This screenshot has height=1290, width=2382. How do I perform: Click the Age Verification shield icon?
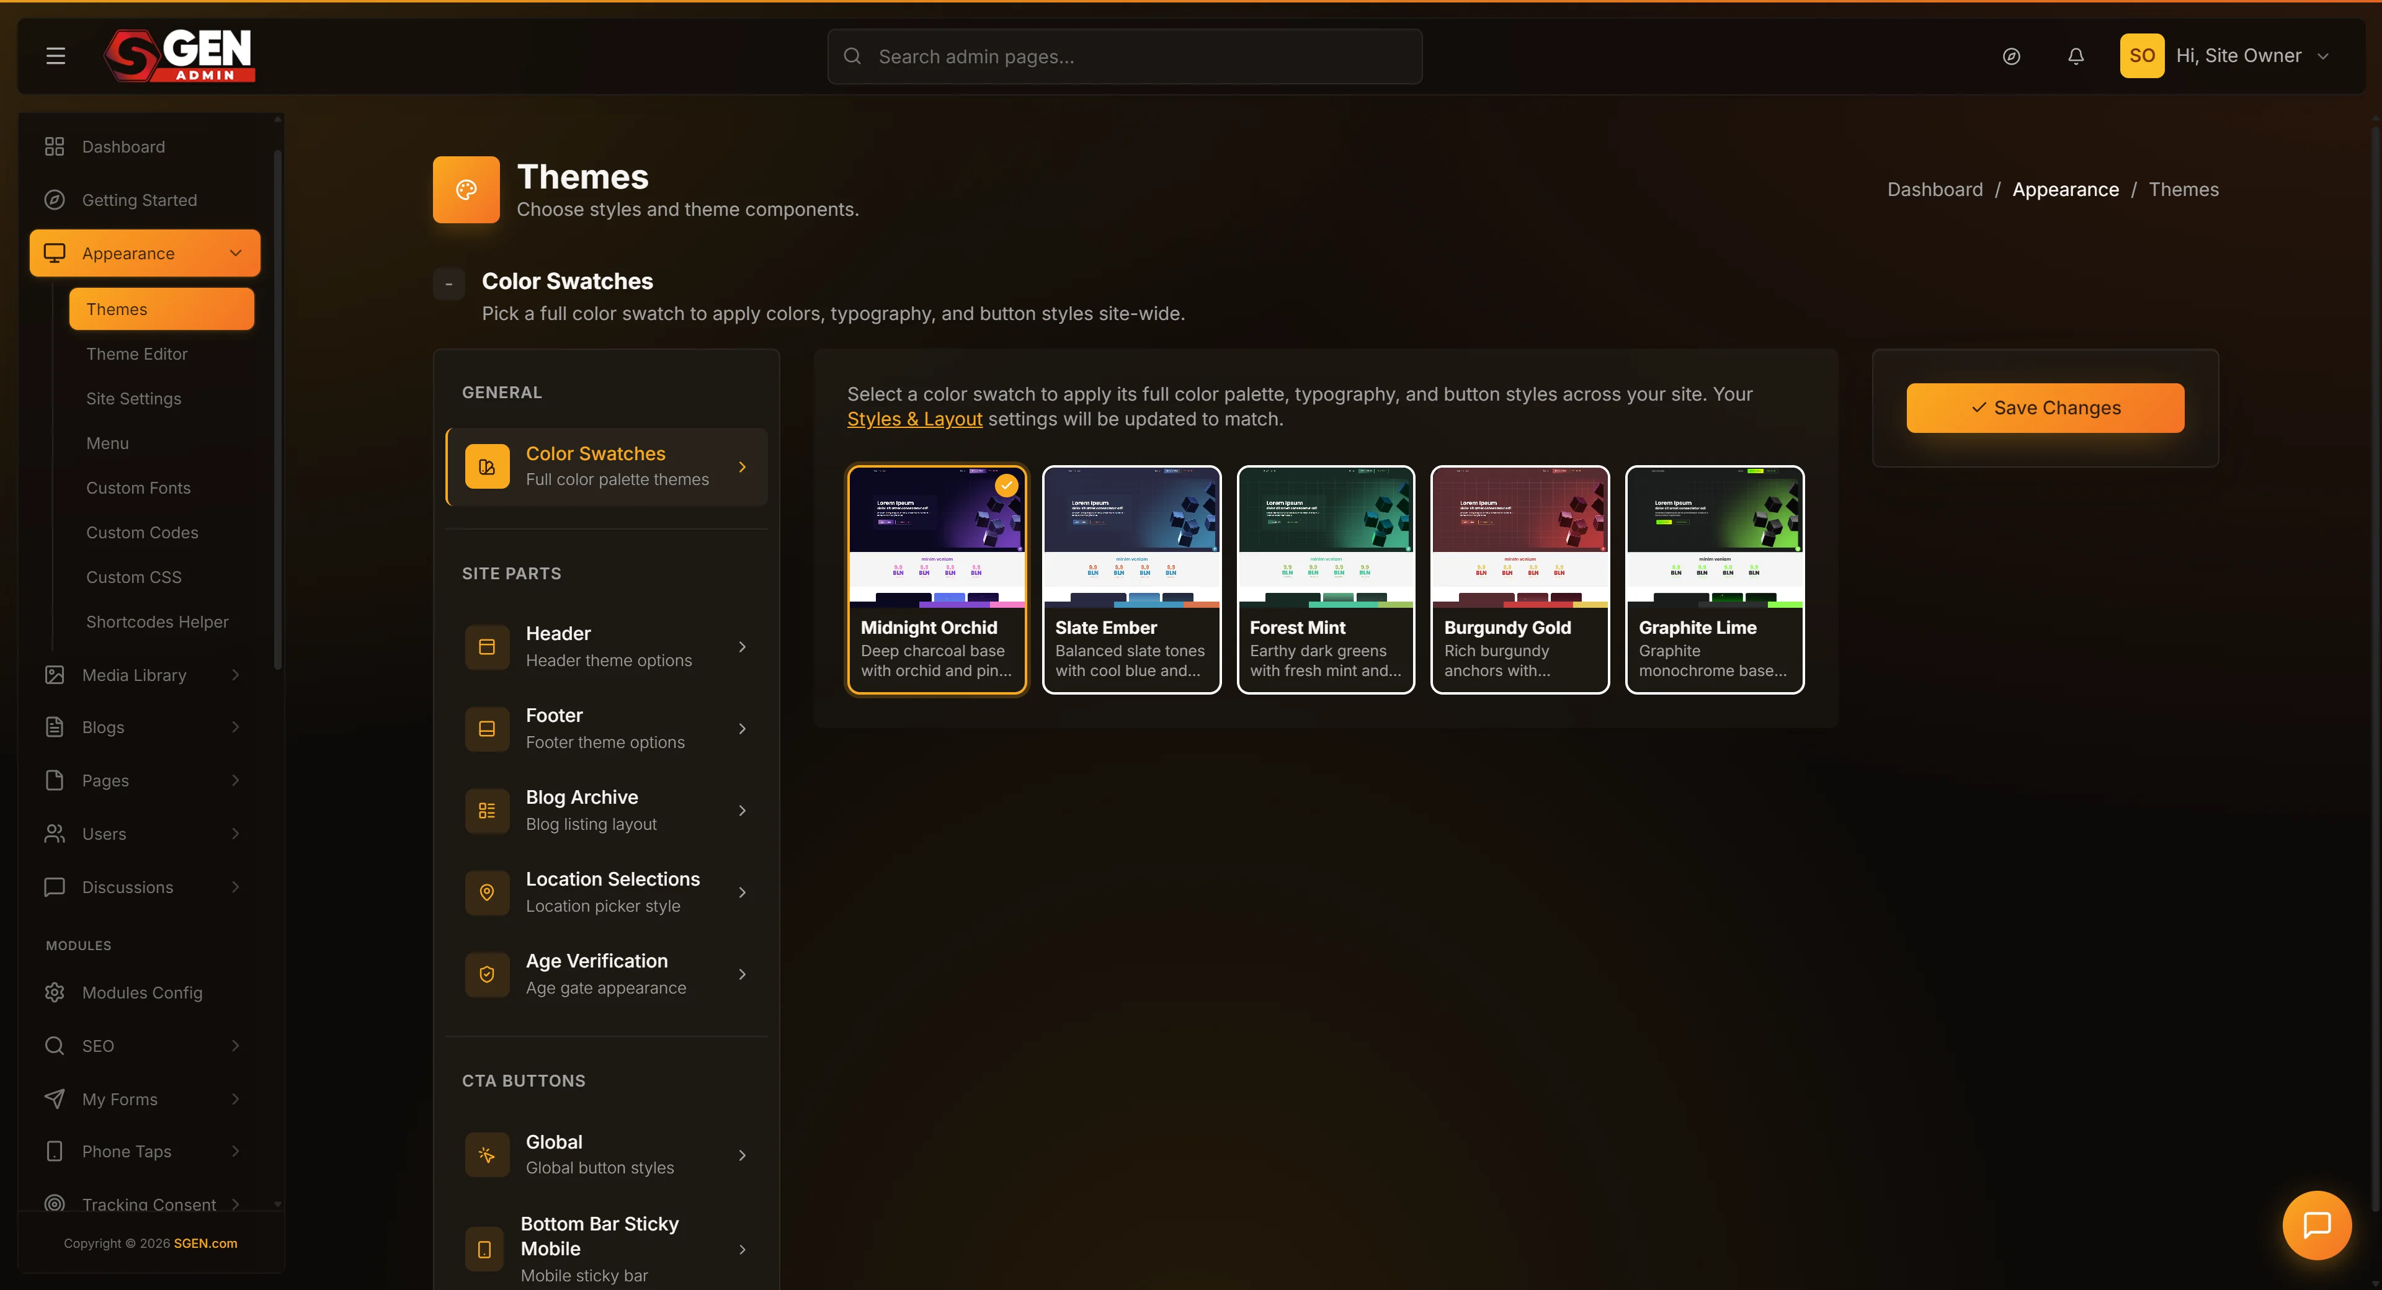[x=486, y=974]
